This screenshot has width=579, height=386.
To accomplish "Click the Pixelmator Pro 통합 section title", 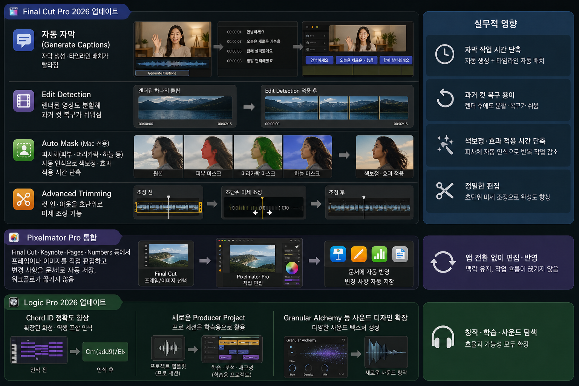I will coord(62,237).
